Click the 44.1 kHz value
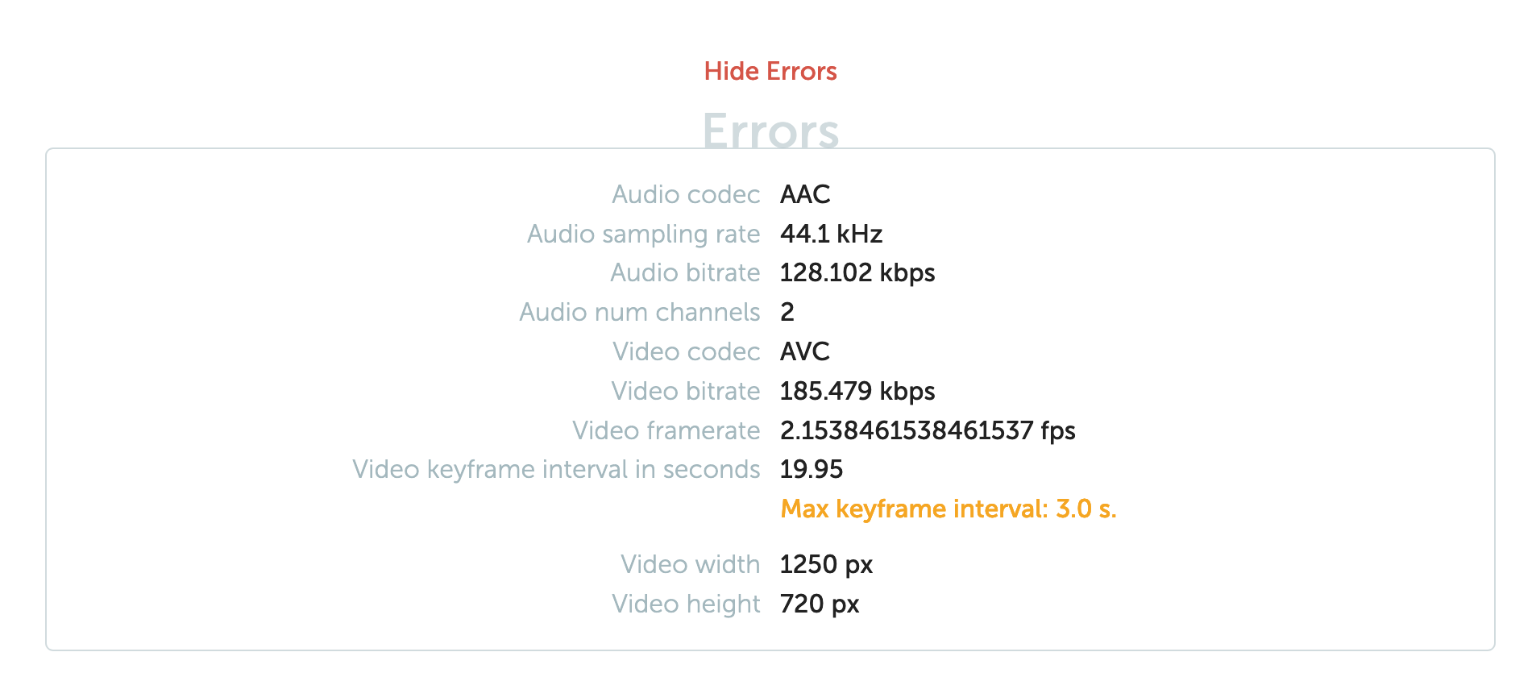Screen dimensions: 1536x677 pyautogui.click(x=832, y=234)
